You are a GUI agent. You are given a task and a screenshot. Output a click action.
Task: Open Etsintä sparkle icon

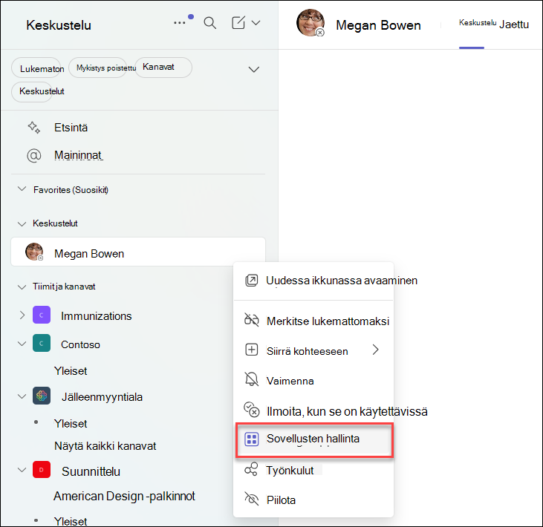click(x=34, y=128)
